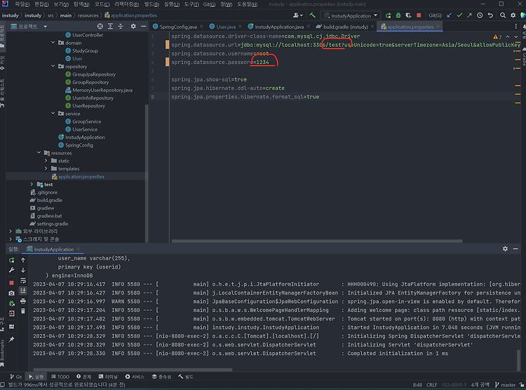Stop the running app from the top toolbar

pyautogui.click(x=419, y=15)
